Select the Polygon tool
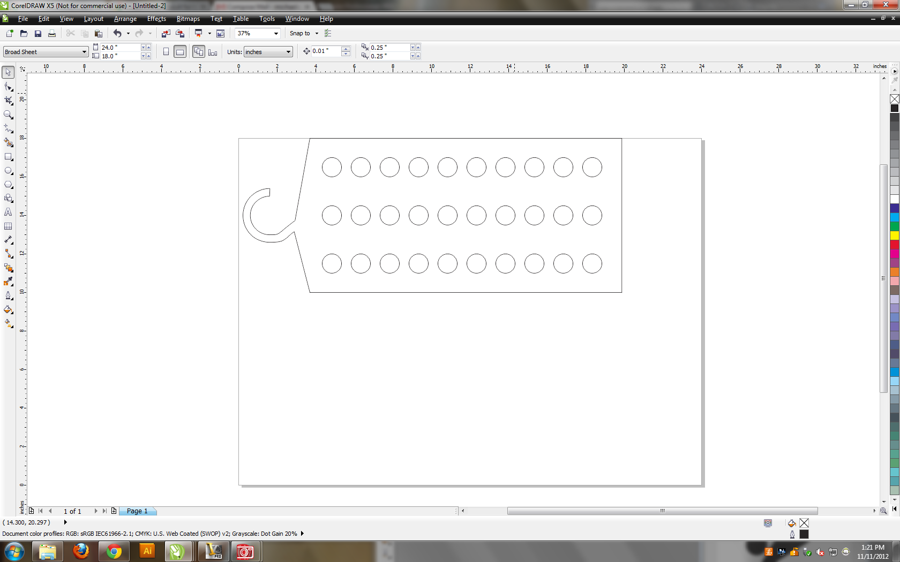This screenshot has height=562, width=900. coord(8,185)
